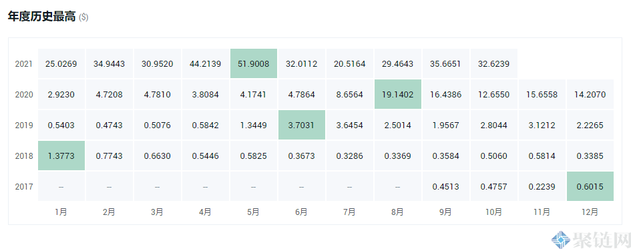Screen dimensions: 631x249
Task: Select the 2017 year row label
Action: click(x=24, y=187)
